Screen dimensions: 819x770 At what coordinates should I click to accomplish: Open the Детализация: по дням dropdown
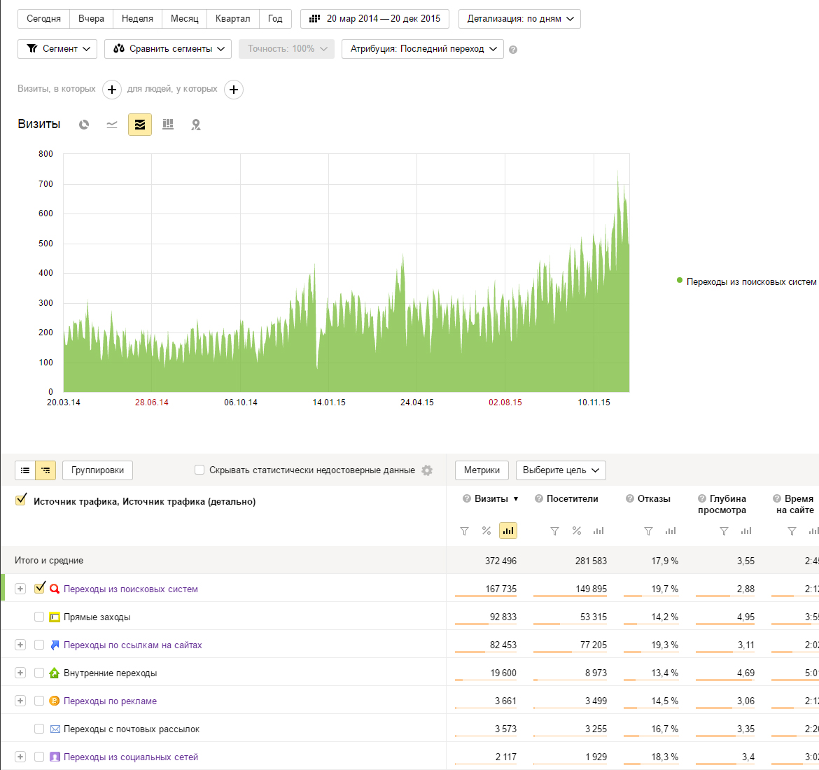coord(519,19)
